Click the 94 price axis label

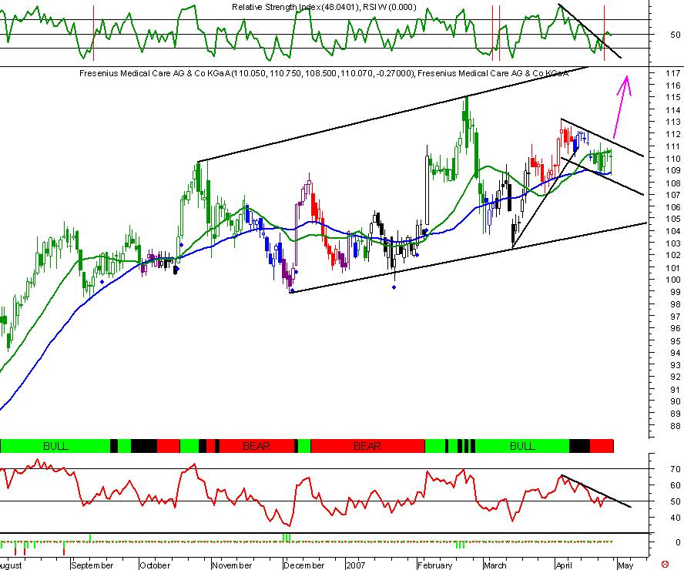pyautogui.click(x=676, y=353)
